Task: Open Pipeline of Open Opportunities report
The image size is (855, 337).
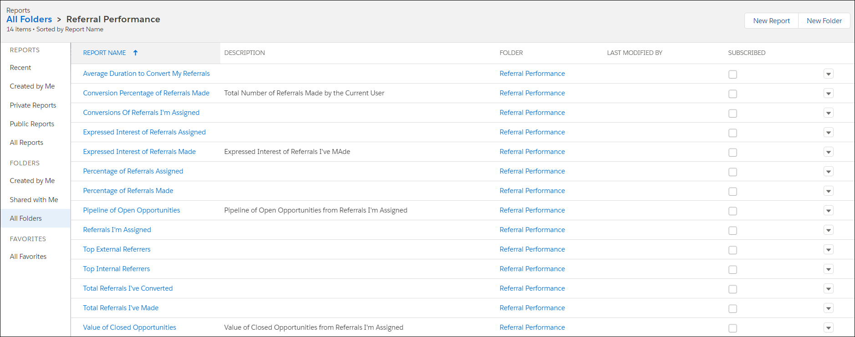Action: pos(132,210)
